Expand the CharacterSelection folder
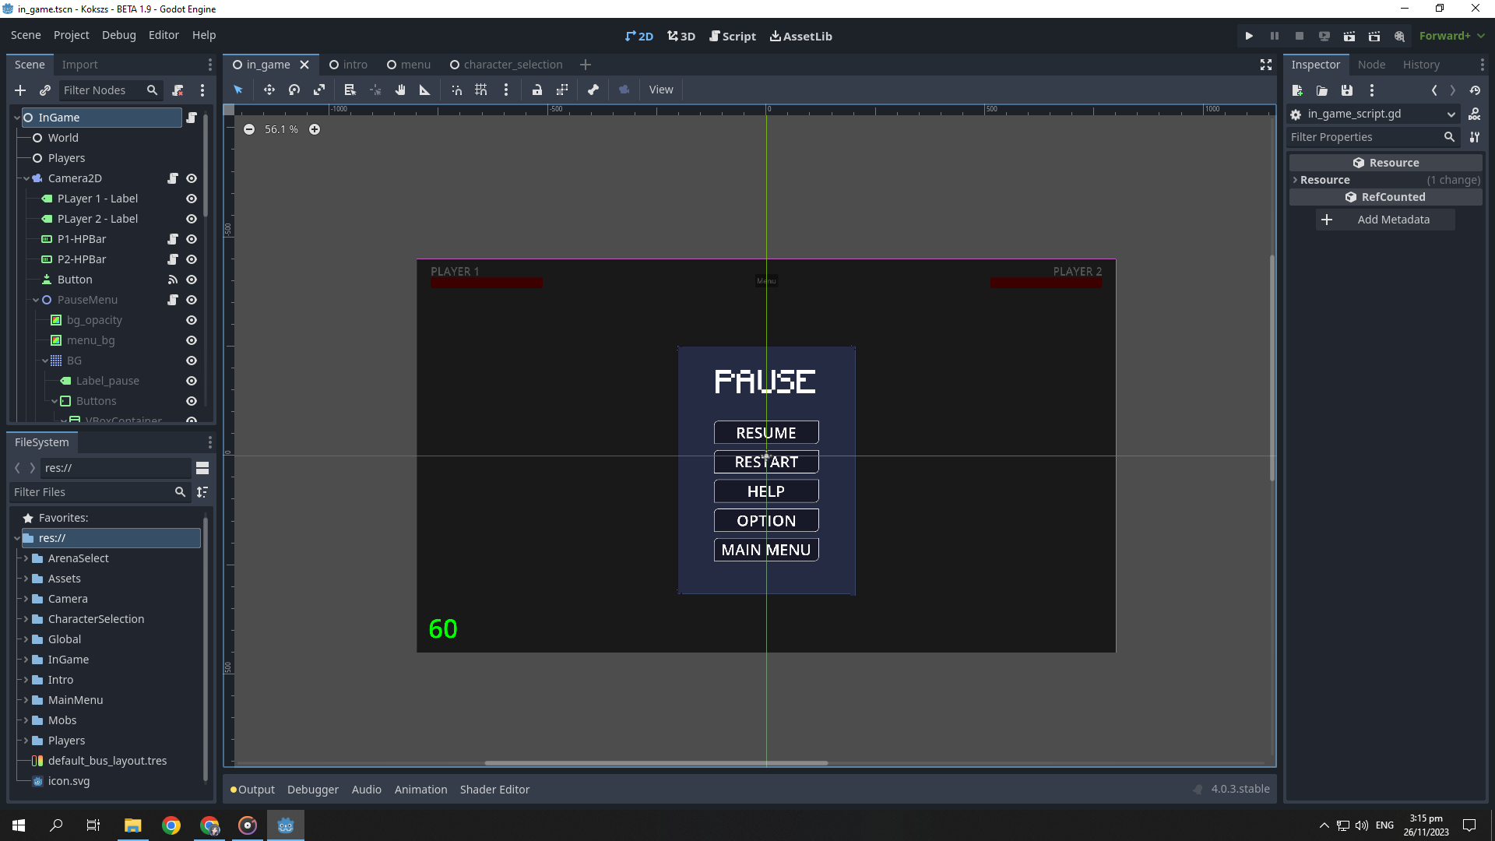Image resolution: width=1495 pixels, height=841 pixels. 26,619
